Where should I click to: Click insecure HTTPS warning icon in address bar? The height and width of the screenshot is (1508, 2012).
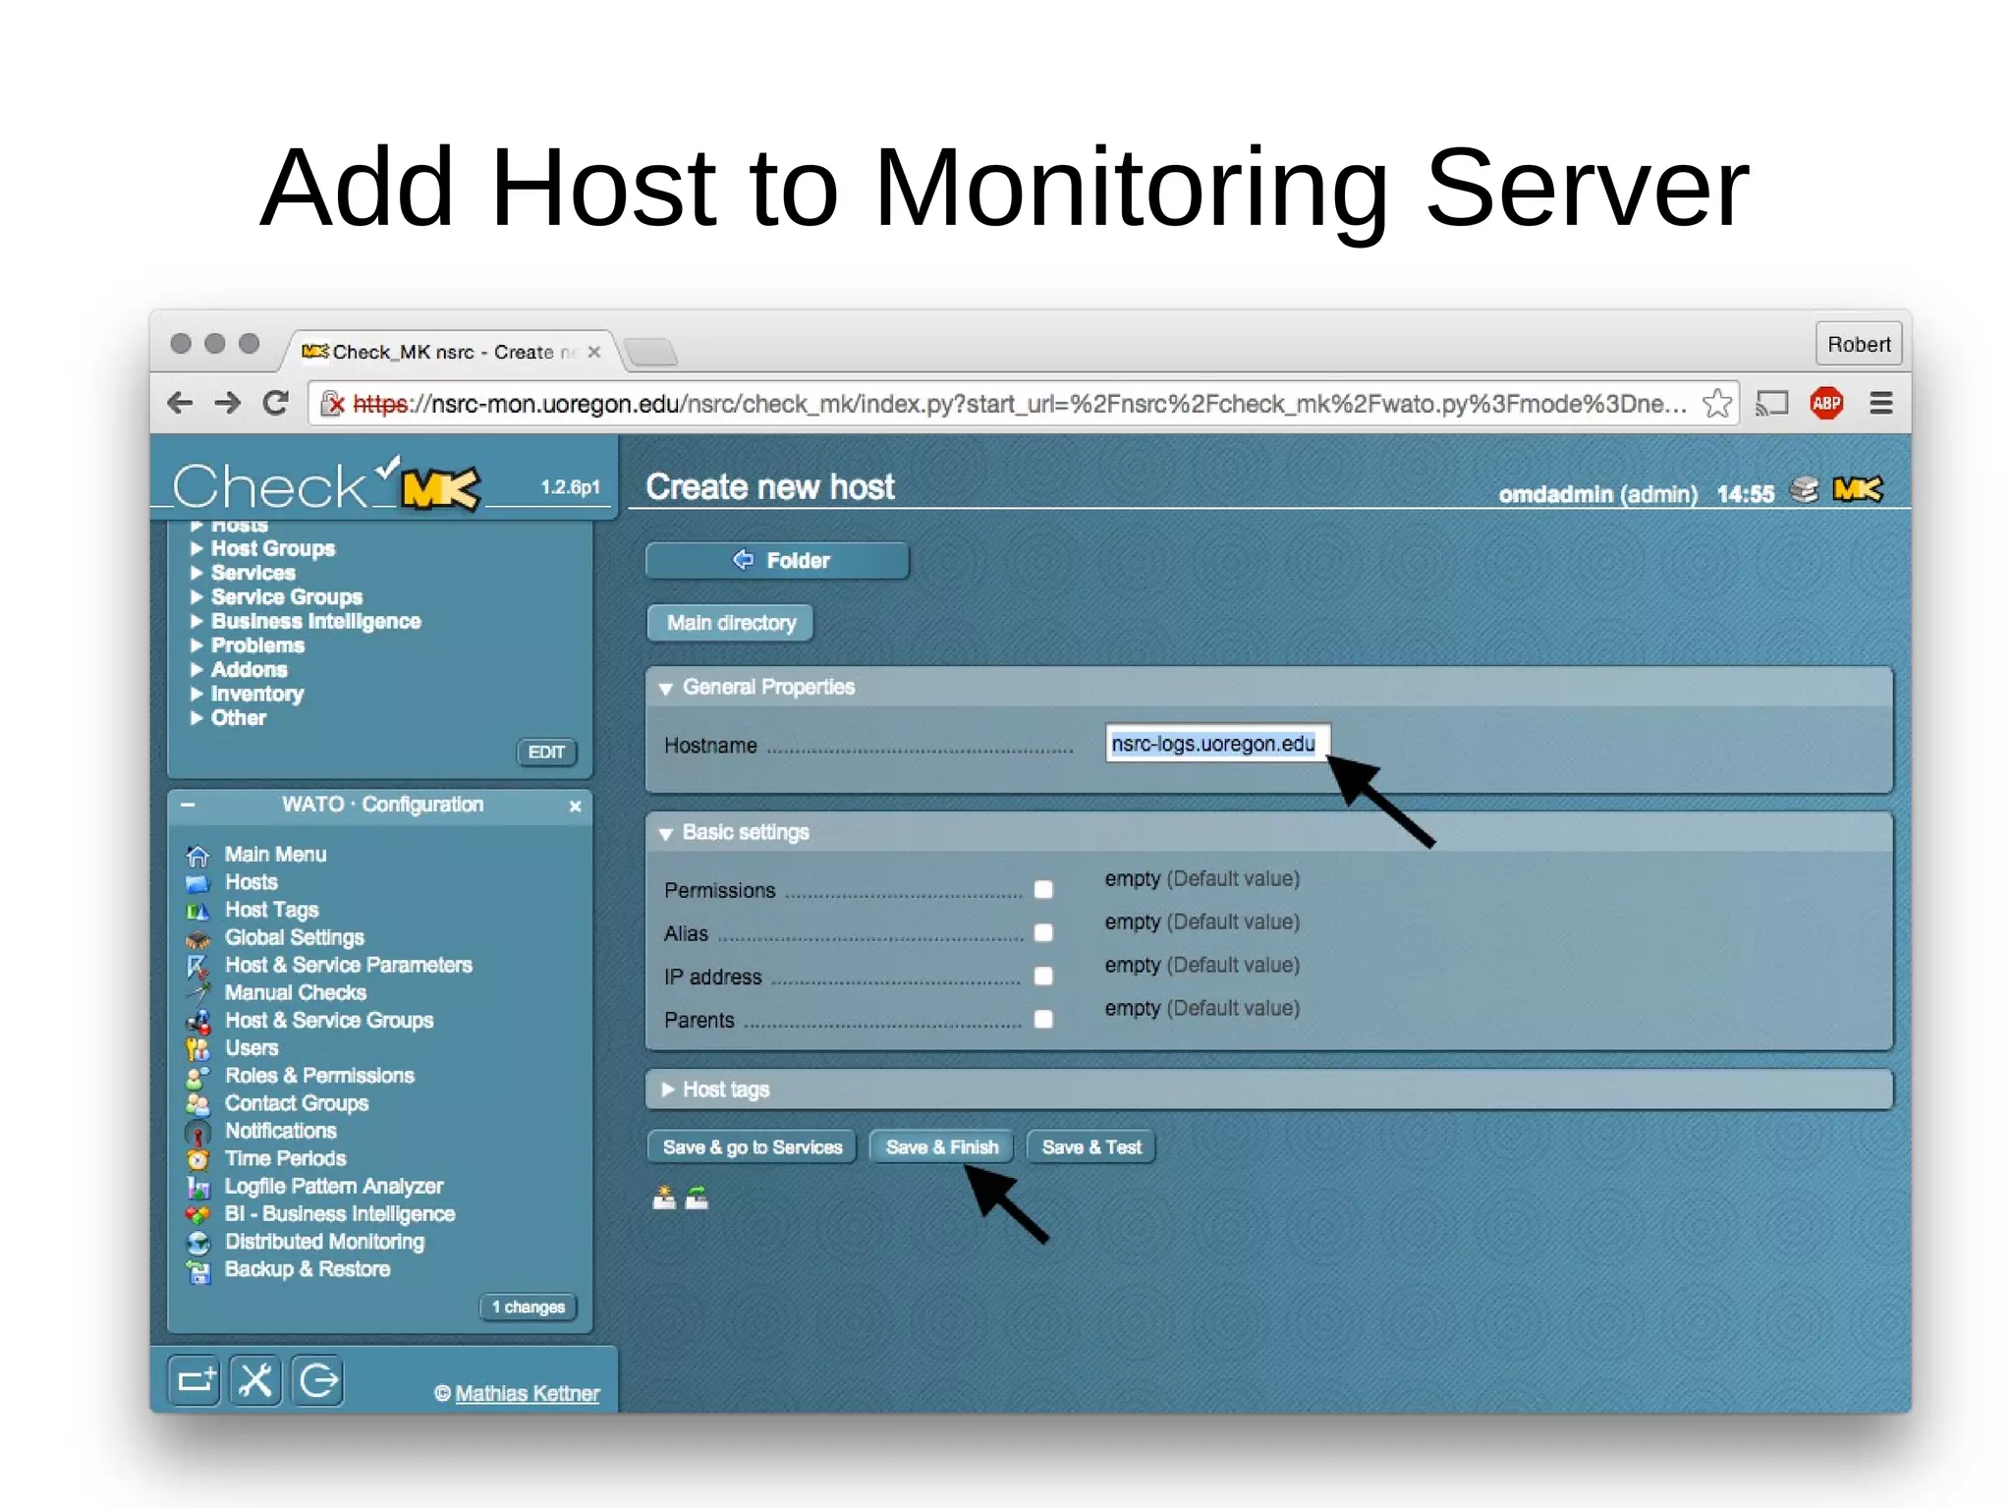[x=332, y=404]
